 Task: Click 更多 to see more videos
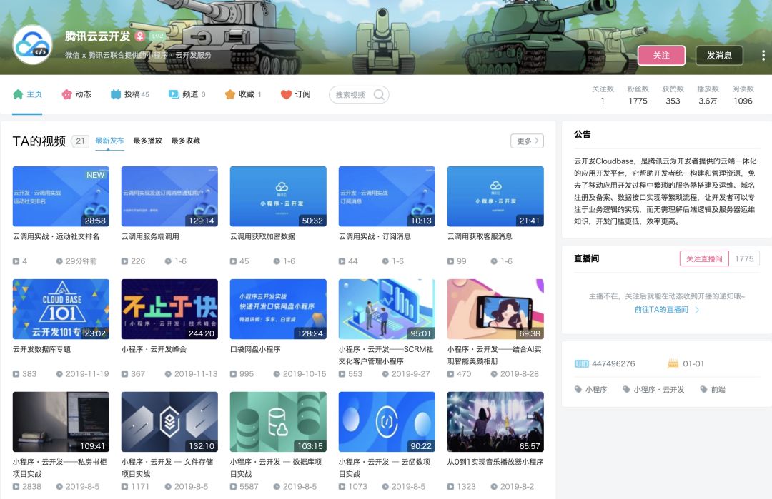click(527, 141)
